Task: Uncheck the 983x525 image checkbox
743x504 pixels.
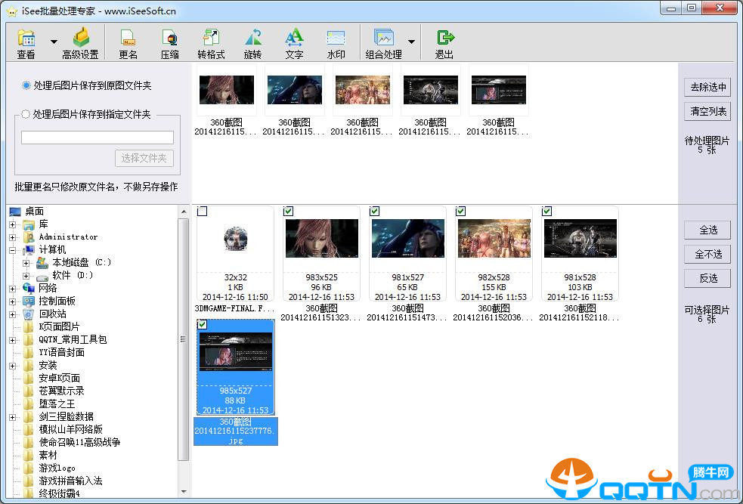Action: pyautogui.click(x=289, y=212)
